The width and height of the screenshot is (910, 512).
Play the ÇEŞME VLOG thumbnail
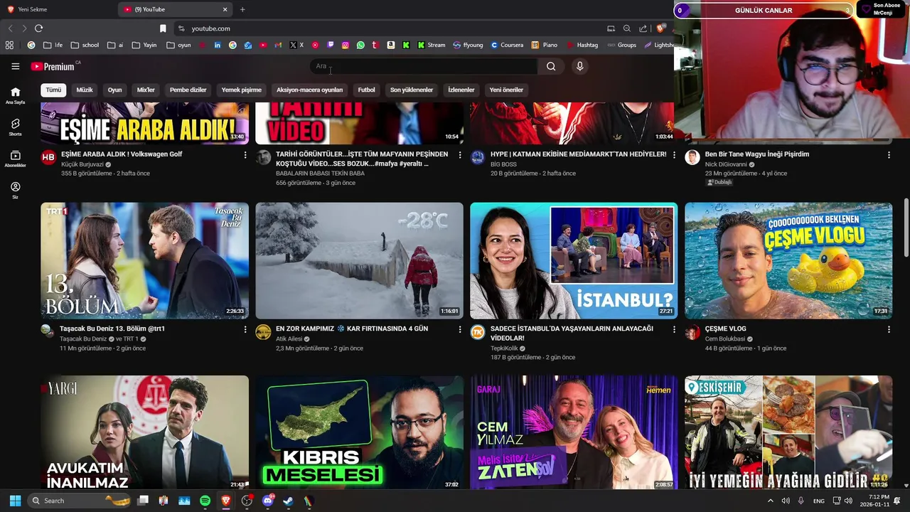click(x=788, y=260)
